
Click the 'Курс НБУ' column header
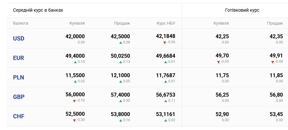166,23
